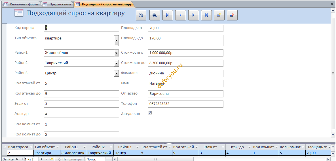Click the Этаж до input field
This screenshot has height=161, width=336.
81,114
